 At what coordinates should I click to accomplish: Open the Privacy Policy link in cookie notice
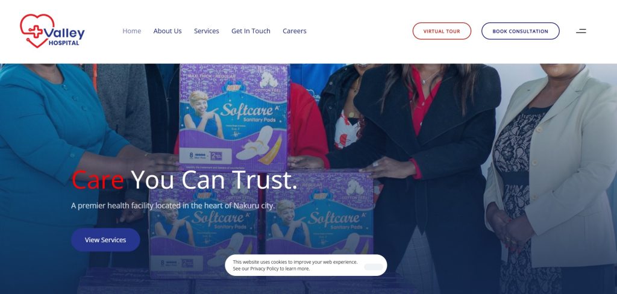(264, 269)
